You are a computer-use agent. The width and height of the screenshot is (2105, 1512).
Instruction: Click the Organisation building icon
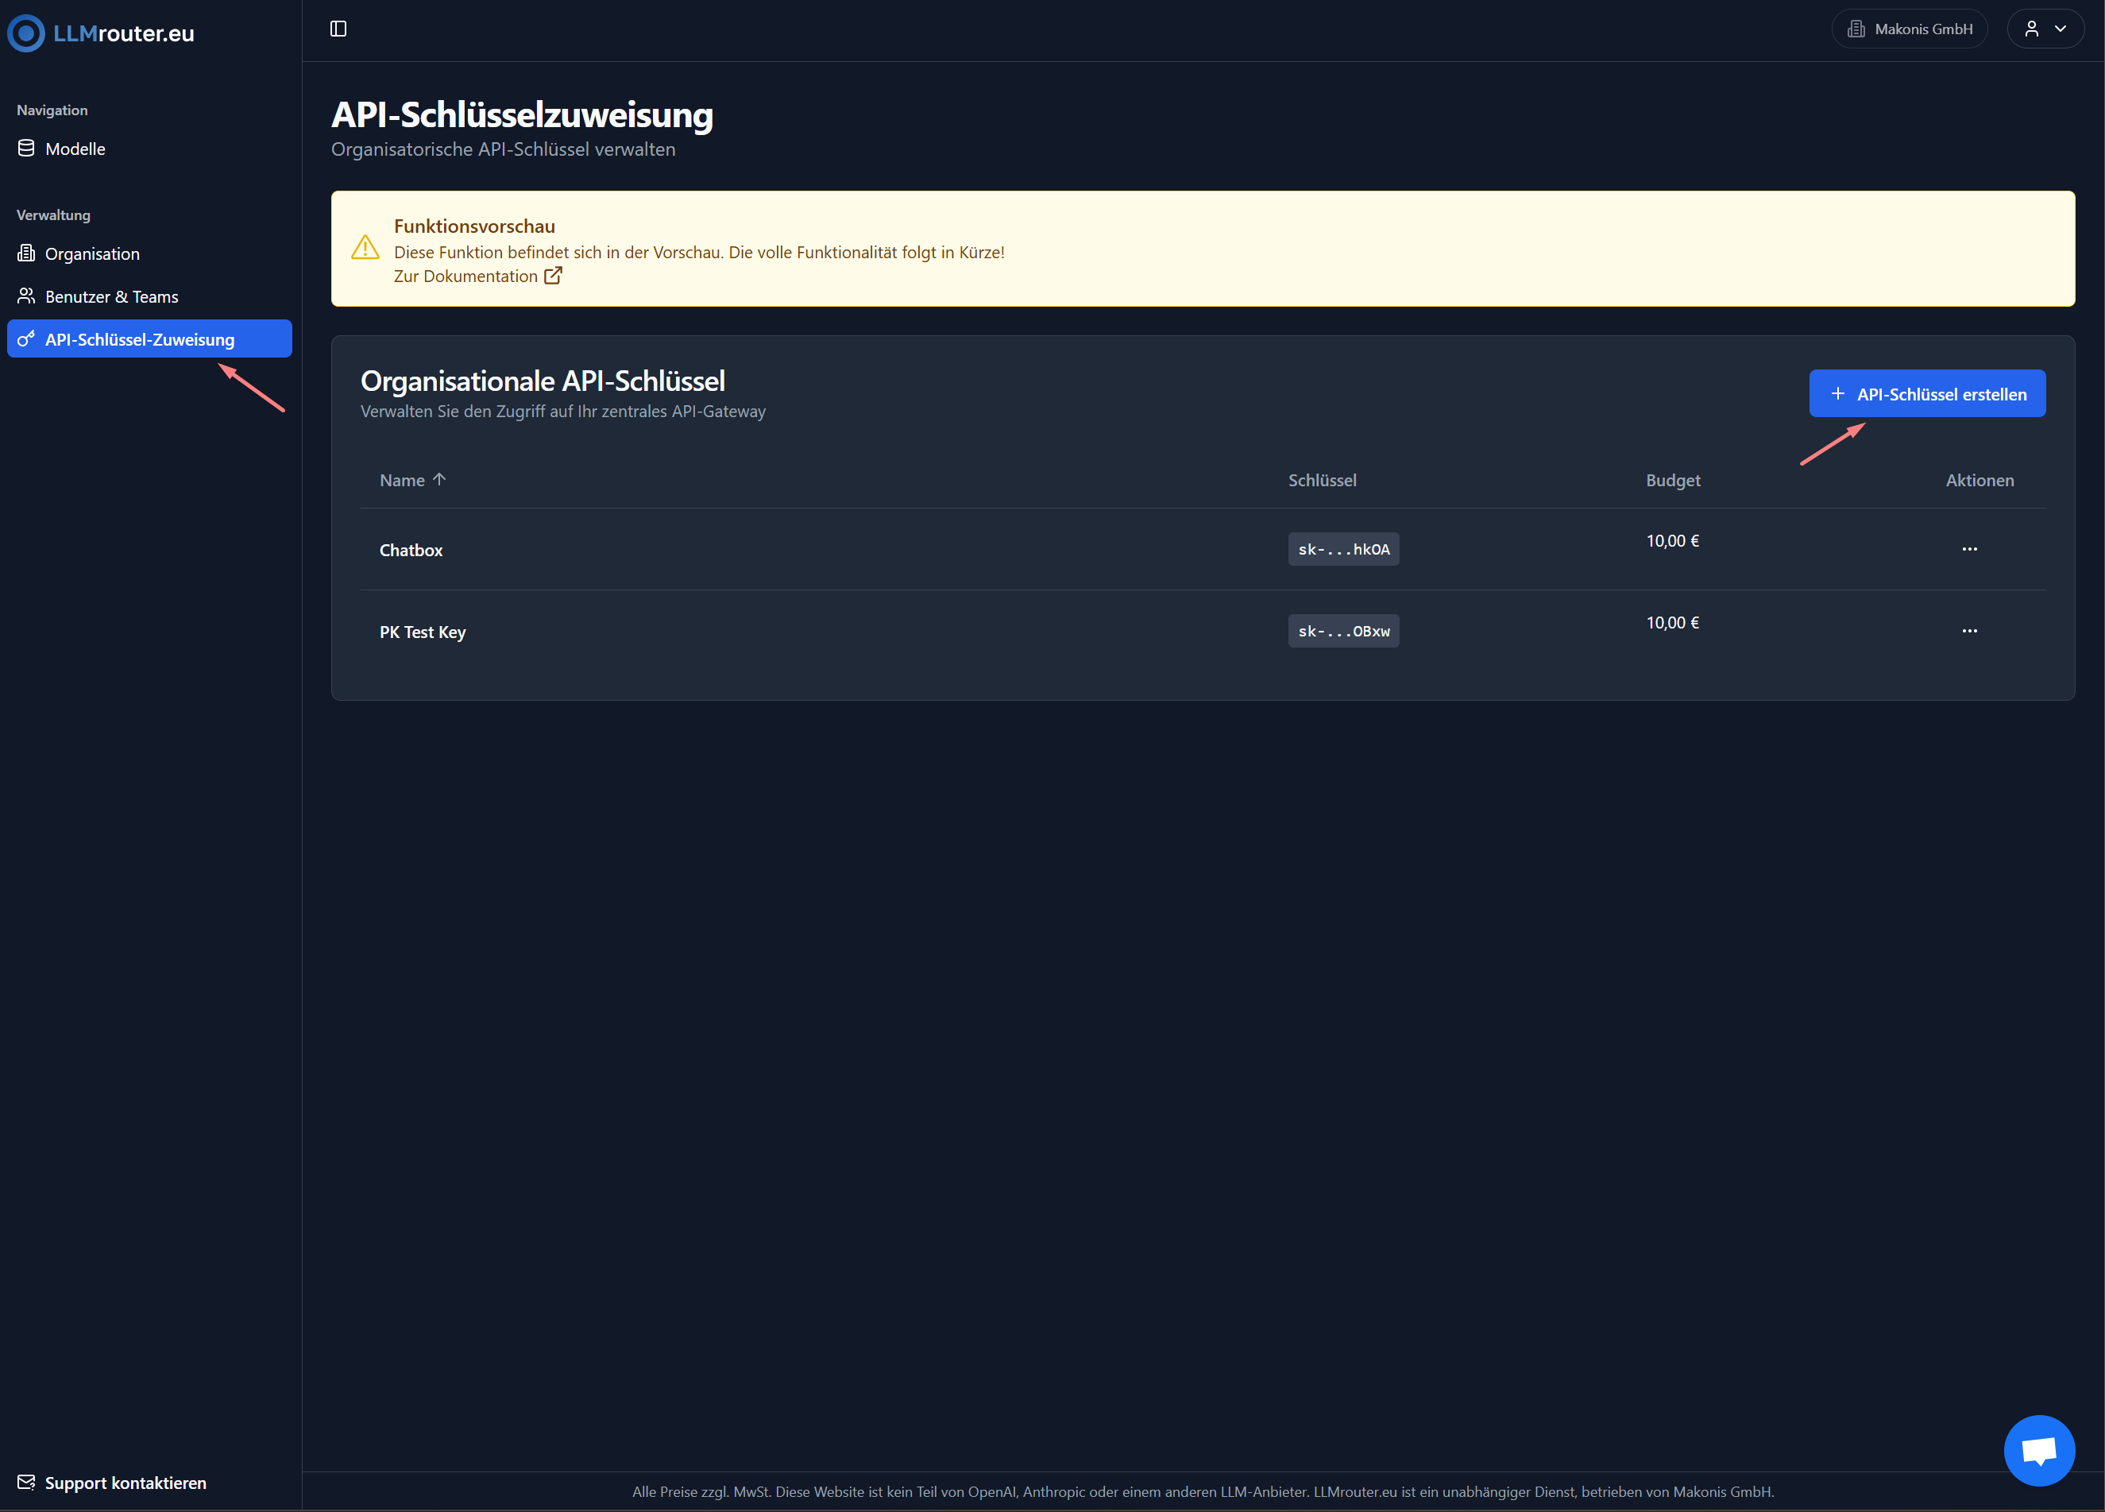tap(25, 253)
